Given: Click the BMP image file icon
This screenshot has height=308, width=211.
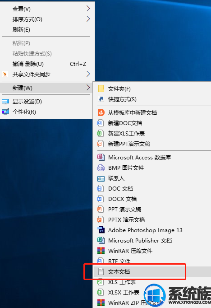Looking at the screenshot, I should (101, 168).
